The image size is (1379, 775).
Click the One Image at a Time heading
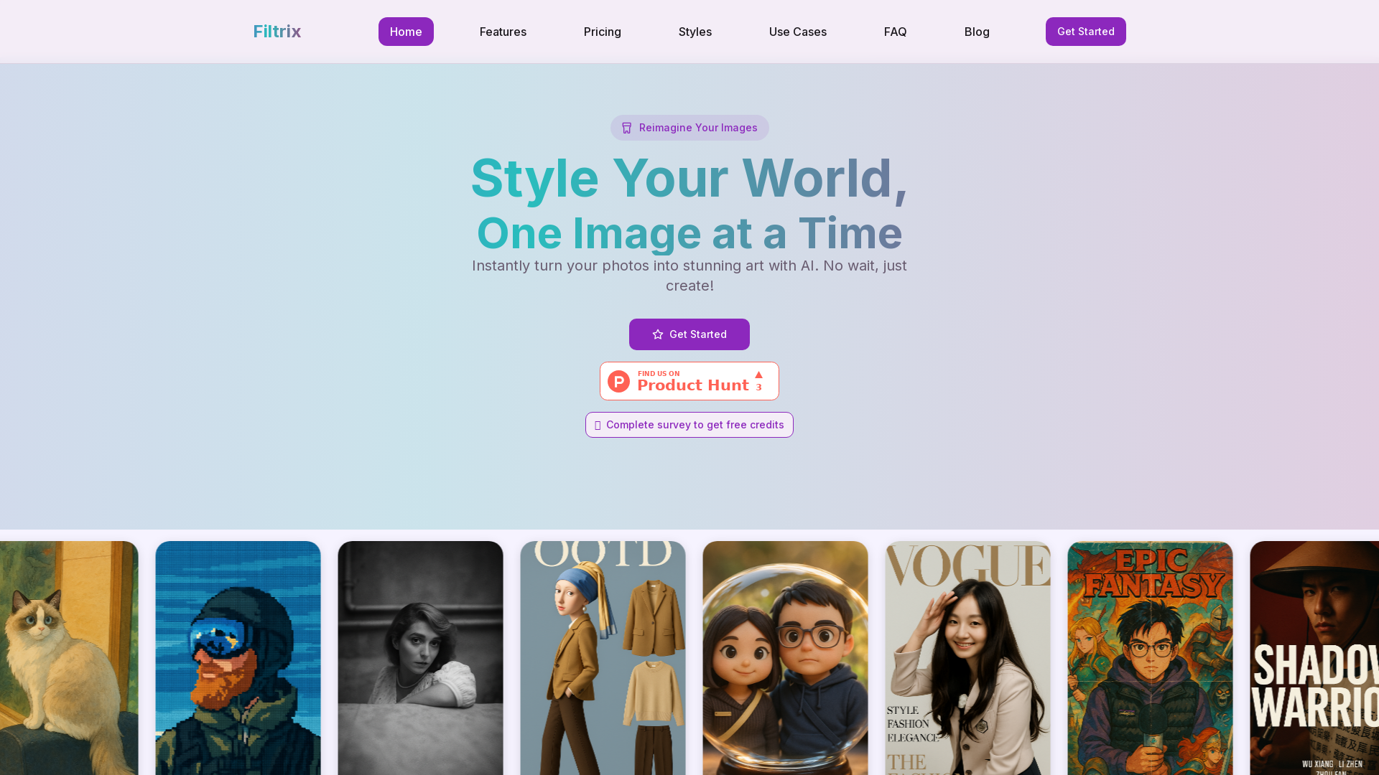point(689,233)
